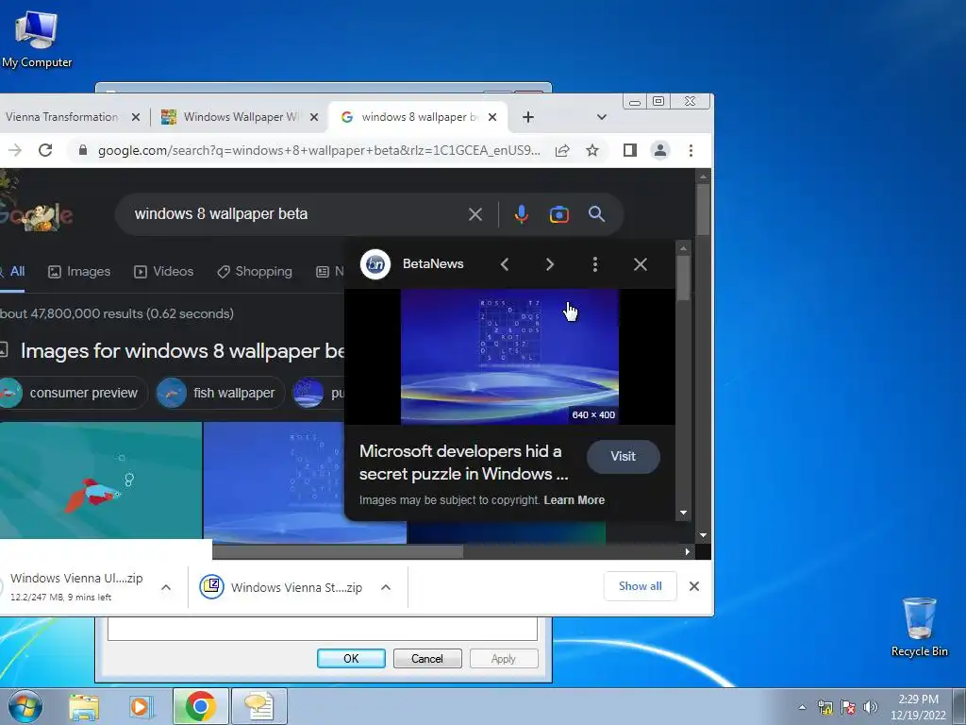Select the consumer preview suggestion chip
This screenshot has height=725, width=966.
pos(73,393)
